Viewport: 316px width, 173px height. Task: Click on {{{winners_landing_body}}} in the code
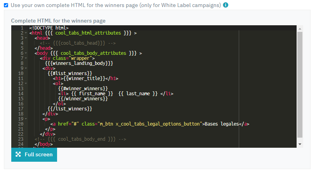pos(79,63)
